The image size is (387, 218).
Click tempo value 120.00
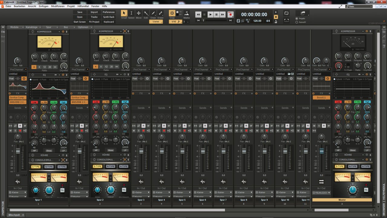257,21
